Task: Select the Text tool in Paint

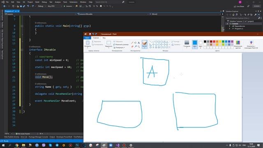Action: point(139,43)
